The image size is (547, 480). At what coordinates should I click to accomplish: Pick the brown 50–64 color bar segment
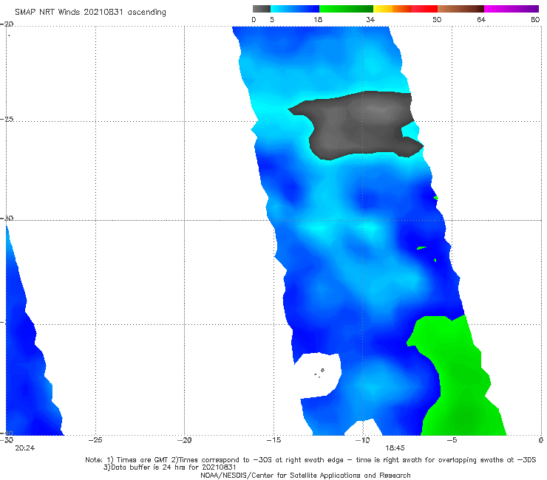(x=461, y=9)
